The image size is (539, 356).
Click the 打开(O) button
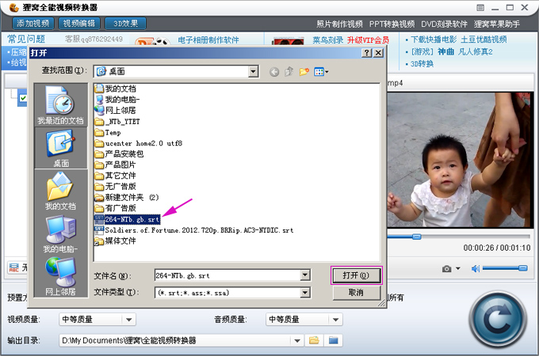pos(356,275)
